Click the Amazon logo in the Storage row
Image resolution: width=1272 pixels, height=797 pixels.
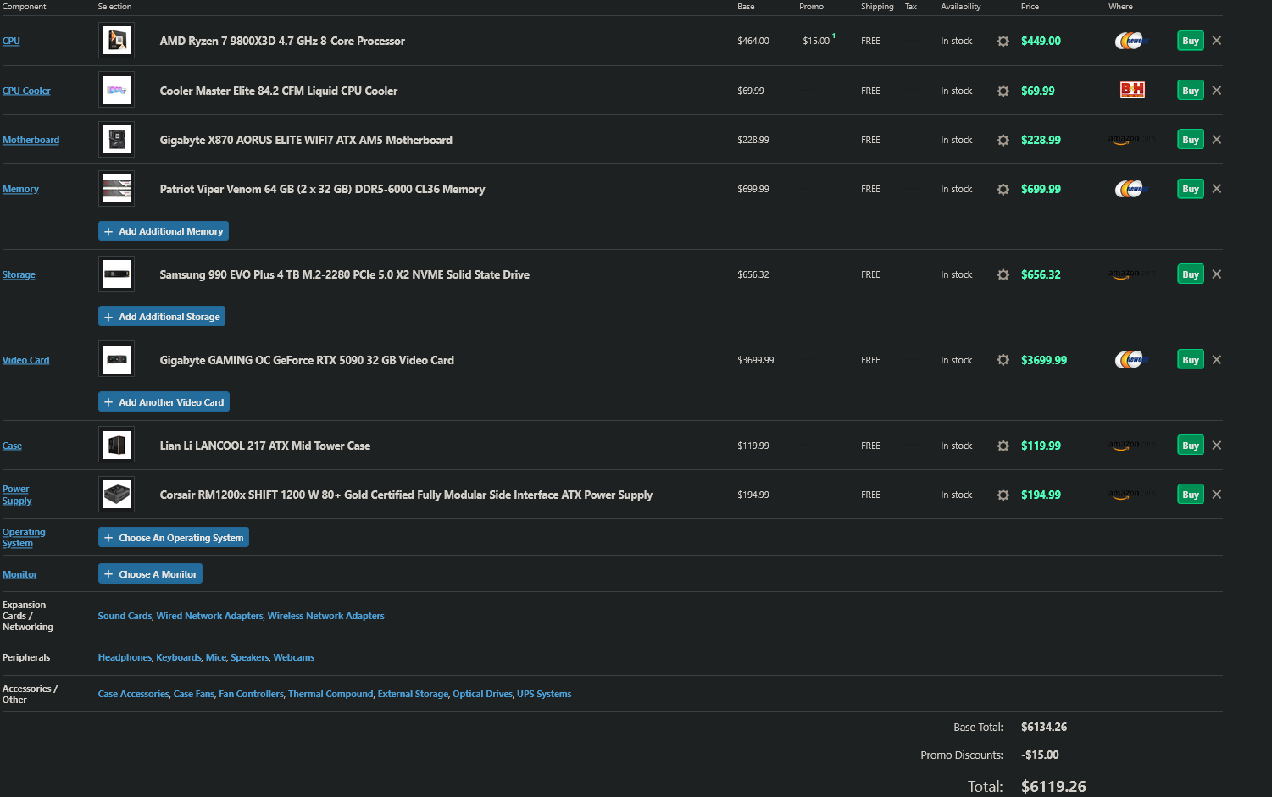[x=1130, y=274]
